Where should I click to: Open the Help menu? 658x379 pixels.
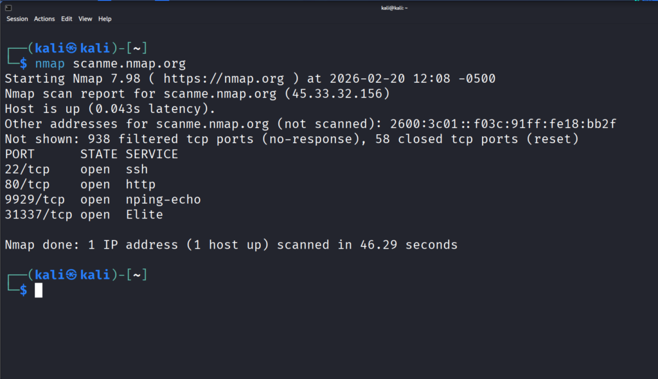[x=105, y=19]
